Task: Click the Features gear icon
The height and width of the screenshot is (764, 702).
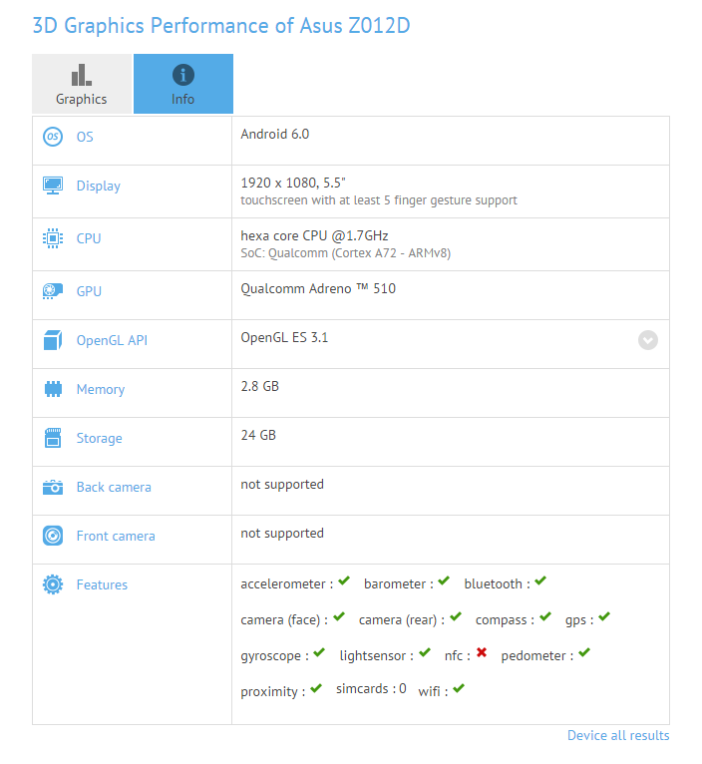Action: [x=53, y=584]
